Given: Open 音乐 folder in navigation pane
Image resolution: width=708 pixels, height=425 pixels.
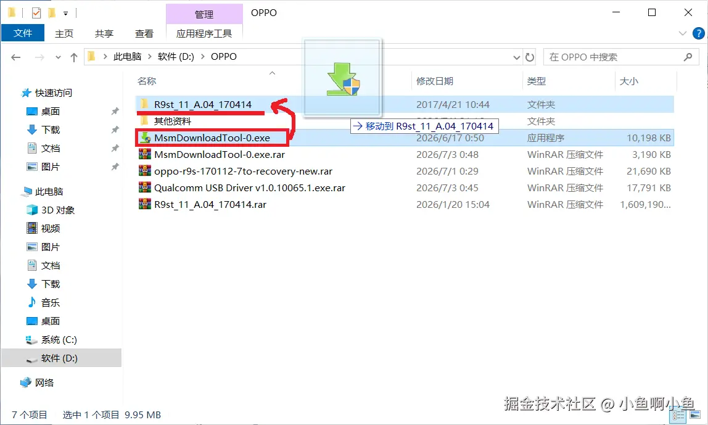Looking at the screenshot, I should coord(51,303).
